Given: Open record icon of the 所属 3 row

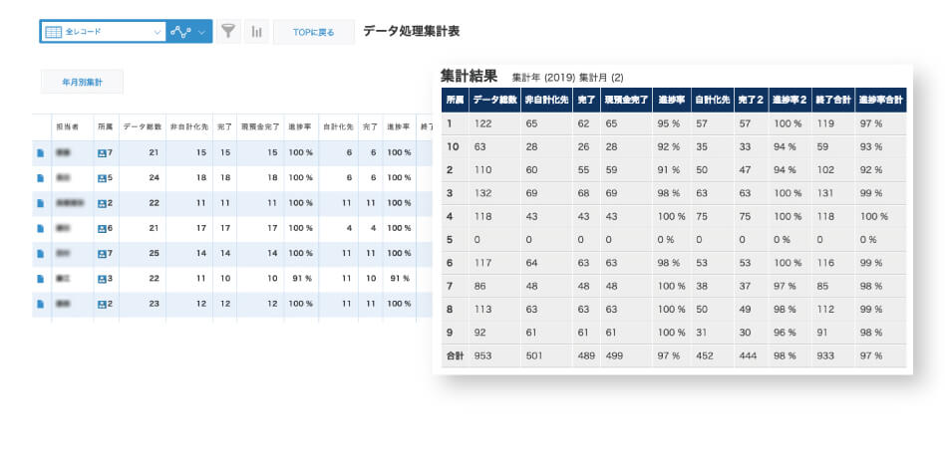Looking at the screenshot, I should (x=41, y=279).
